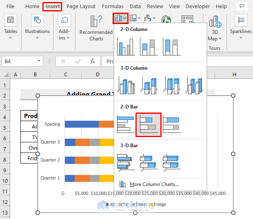Viewport: 253px width, 219px height.
Task: Open the Add-ins button
Action: coord(64,27)
